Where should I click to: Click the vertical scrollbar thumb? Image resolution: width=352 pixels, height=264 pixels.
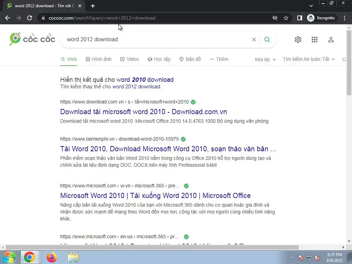(349, 63)
